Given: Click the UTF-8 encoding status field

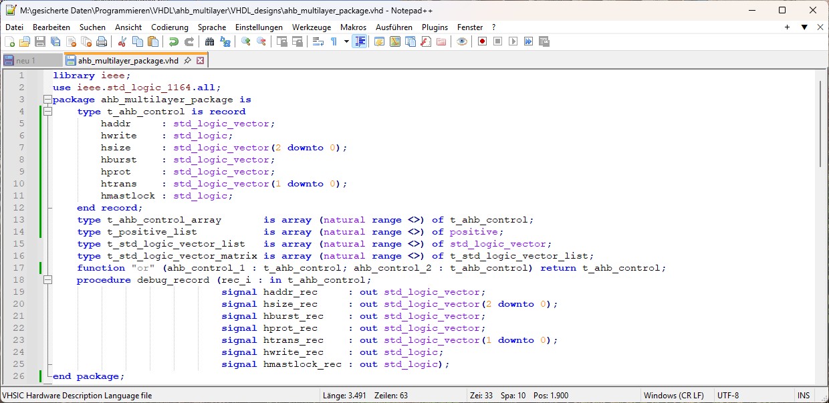Looking at the screenshot, I should pyautogui.click(x=727, y=396).
